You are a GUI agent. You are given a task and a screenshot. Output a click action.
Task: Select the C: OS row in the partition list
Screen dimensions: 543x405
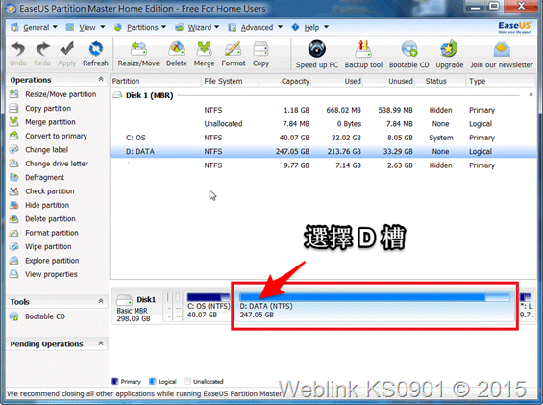coord(324,138)
